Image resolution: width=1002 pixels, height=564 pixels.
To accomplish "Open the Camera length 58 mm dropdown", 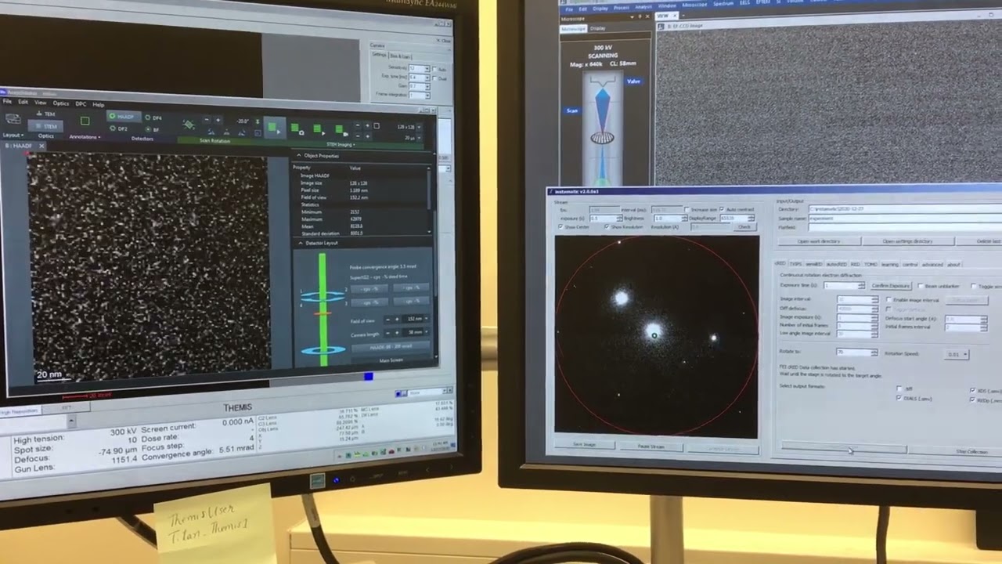I will [426, 332].
